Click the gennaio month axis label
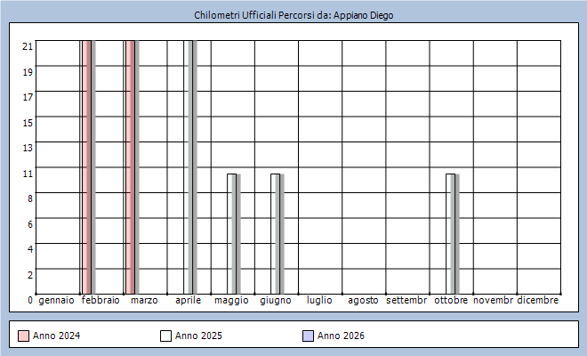587x356 pixels. tap(57, 301)
